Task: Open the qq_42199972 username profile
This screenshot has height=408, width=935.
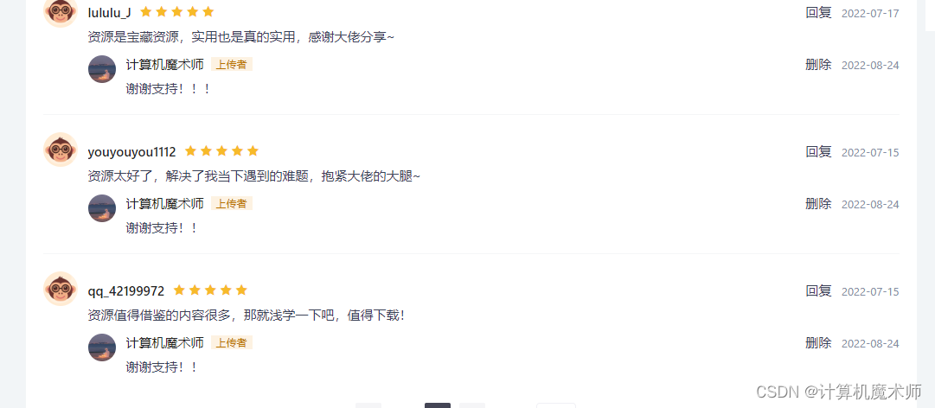Action: 125,291
